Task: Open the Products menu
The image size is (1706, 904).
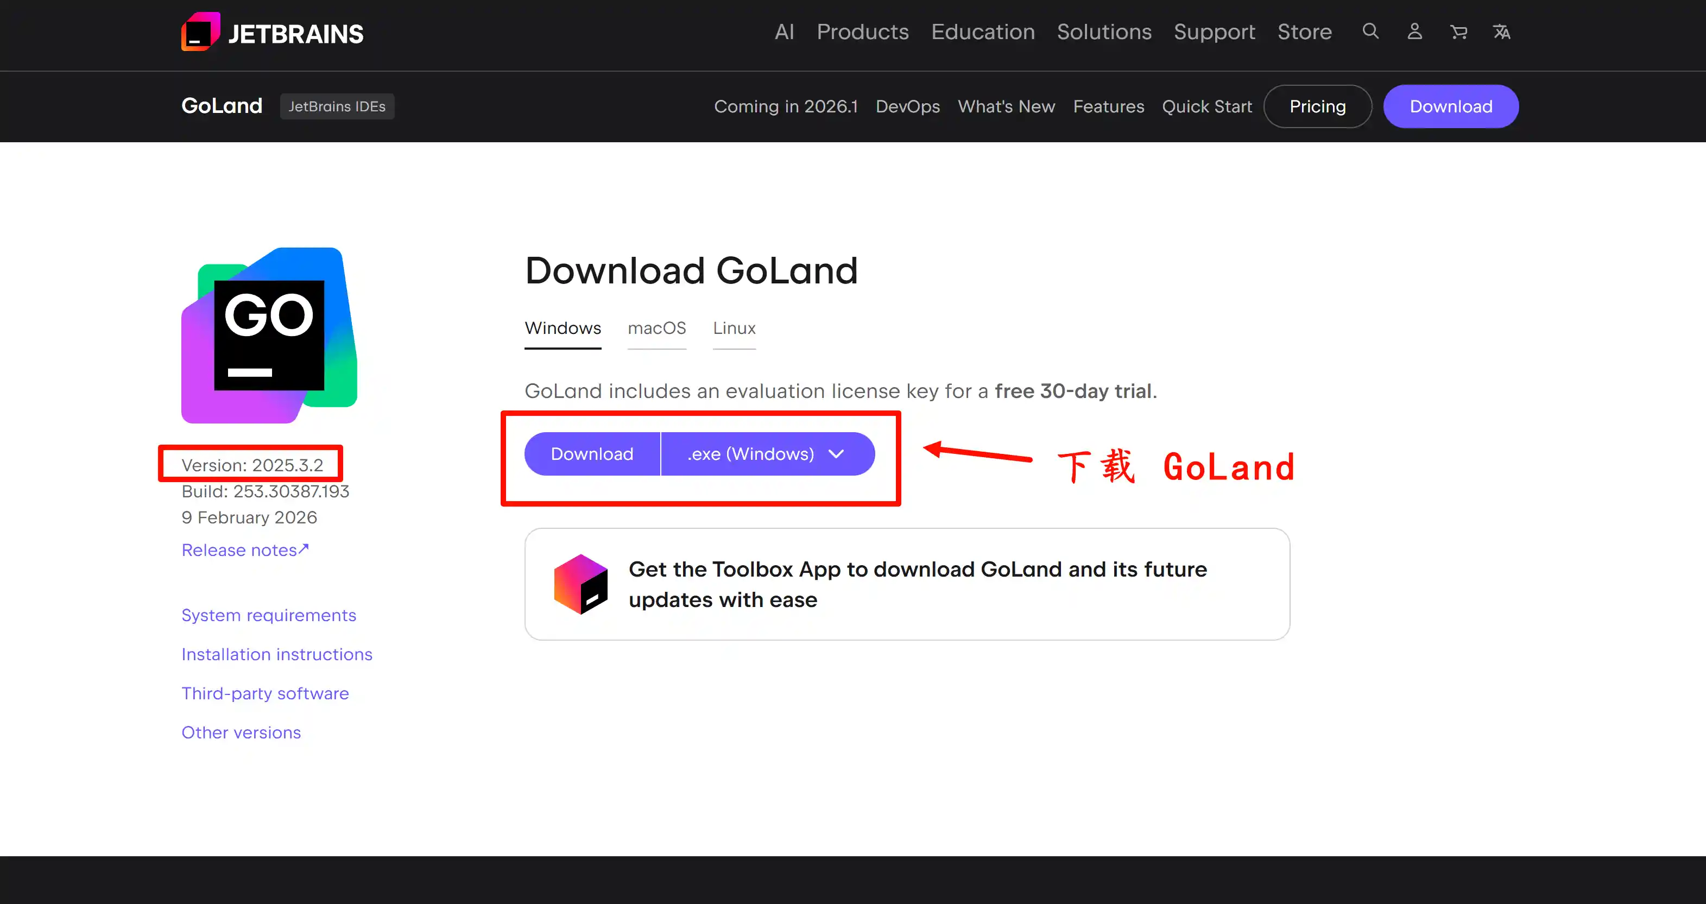Action: click(x=862, y=32)
